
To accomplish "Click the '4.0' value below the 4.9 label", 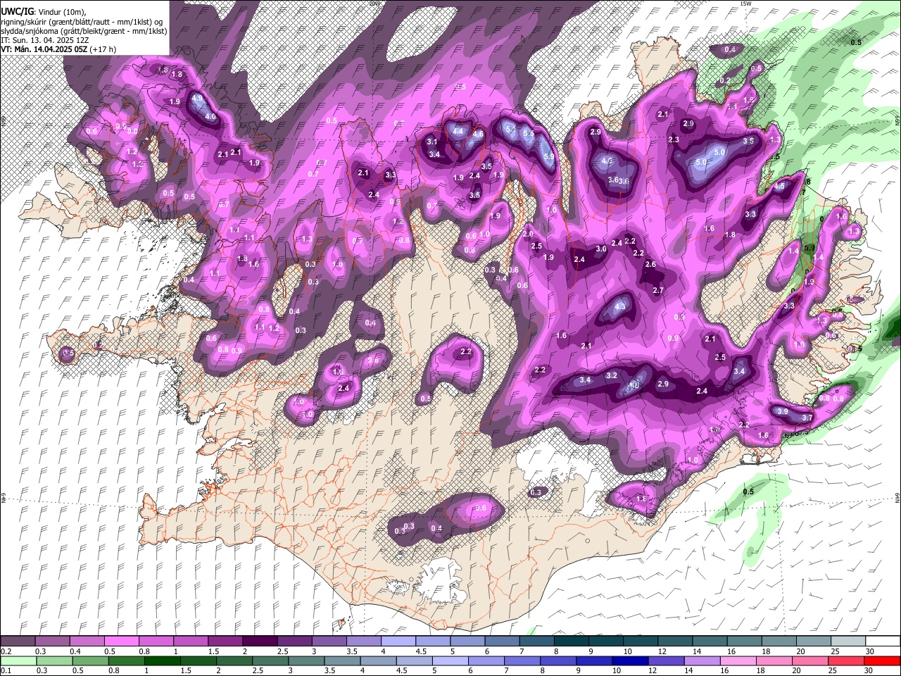I will tap(210, 116).
